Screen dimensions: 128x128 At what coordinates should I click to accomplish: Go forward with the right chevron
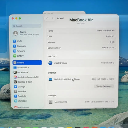pyautogui.click(x=52, y=18)
